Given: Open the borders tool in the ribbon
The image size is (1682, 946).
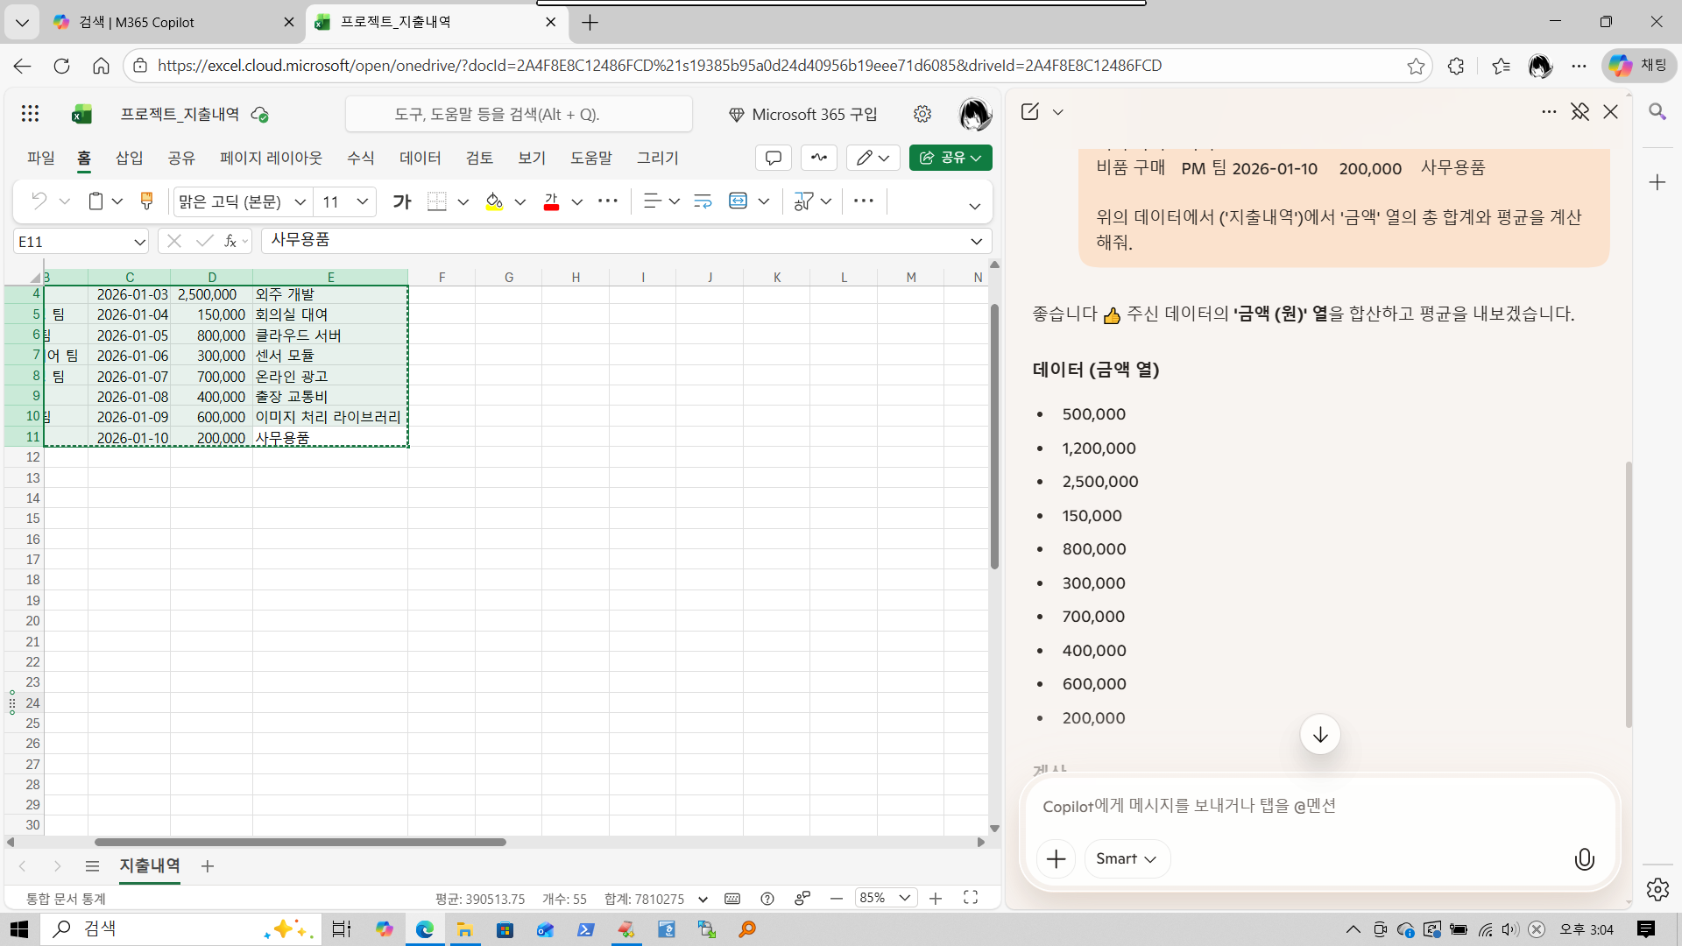Looking at the screenshot, I should coord(436,201).
